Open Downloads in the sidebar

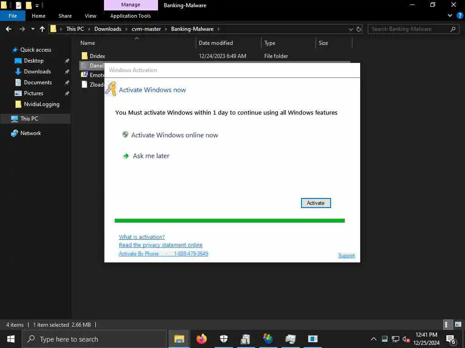(x=37, y=71)
